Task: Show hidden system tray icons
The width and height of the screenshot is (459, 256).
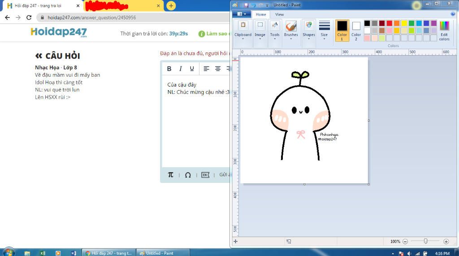Action: point(393,253)
